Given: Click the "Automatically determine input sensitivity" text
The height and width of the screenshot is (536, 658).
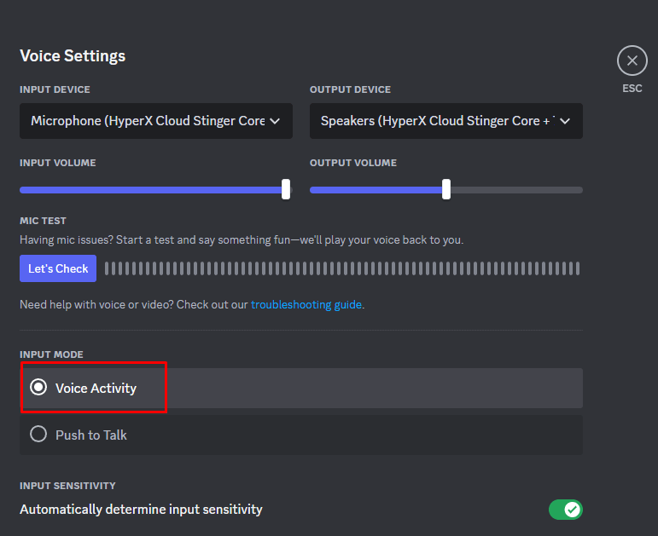Looking at the screenshot, I should 141,510.
